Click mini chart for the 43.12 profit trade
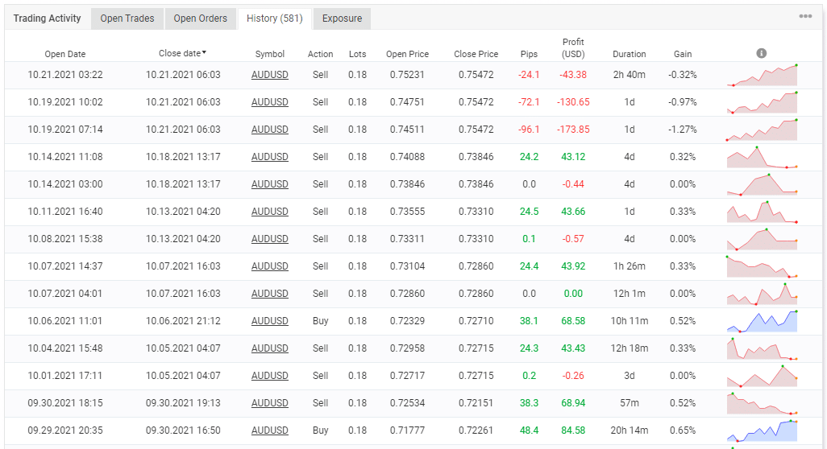This screenshot has width=827, height=449. (x=762, y=157)
